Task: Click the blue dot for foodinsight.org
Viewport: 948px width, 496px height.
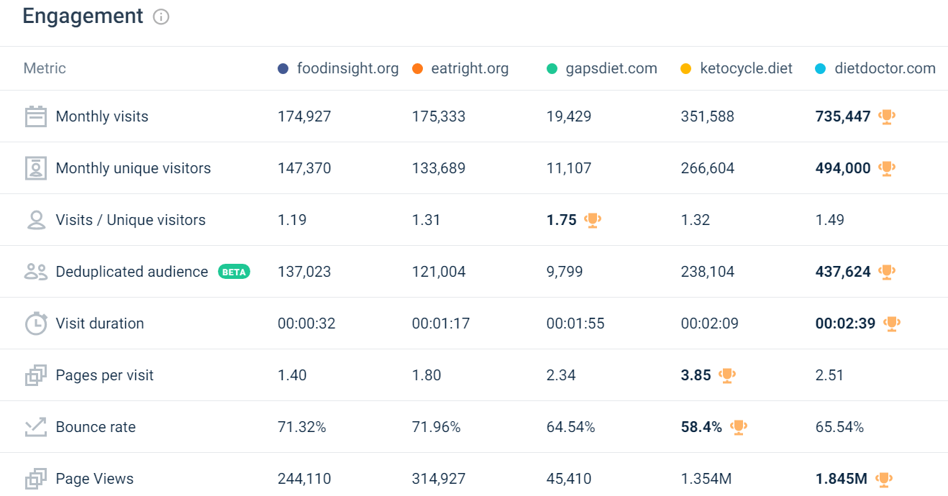Action: pos(283,69)
